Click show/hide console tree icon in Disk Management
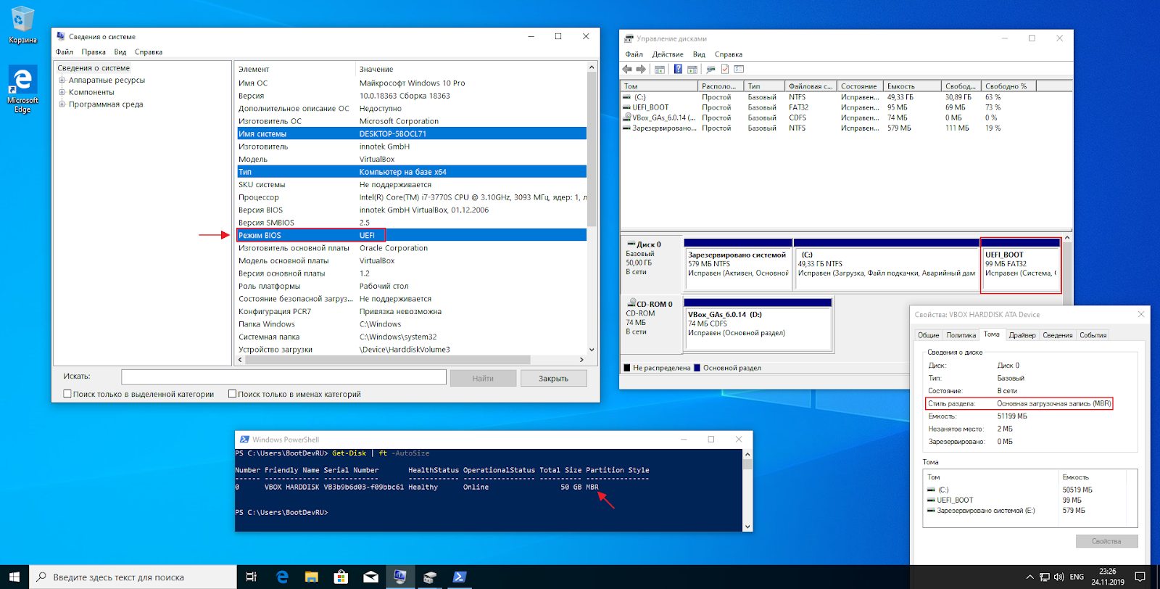The image size is (1160, 589). click(x=660, y=70)
